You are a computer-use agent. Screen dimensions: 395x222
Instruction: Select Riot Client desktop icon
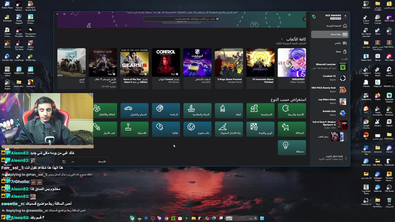pos(389,58)
